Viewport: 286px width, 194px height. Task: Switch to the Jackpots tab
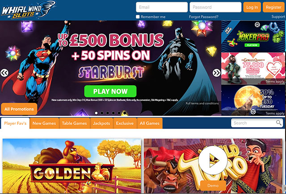(101, 123)
